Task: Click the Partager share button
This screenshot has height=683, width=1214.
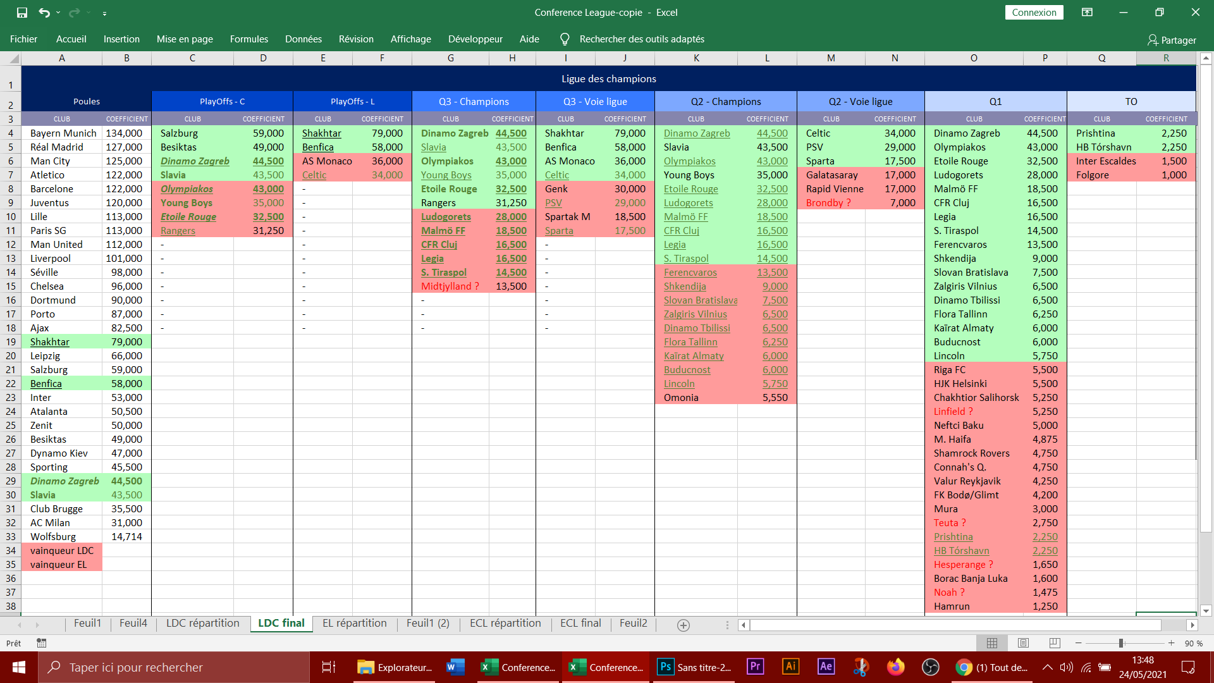Action: [x=1172, y=40]
